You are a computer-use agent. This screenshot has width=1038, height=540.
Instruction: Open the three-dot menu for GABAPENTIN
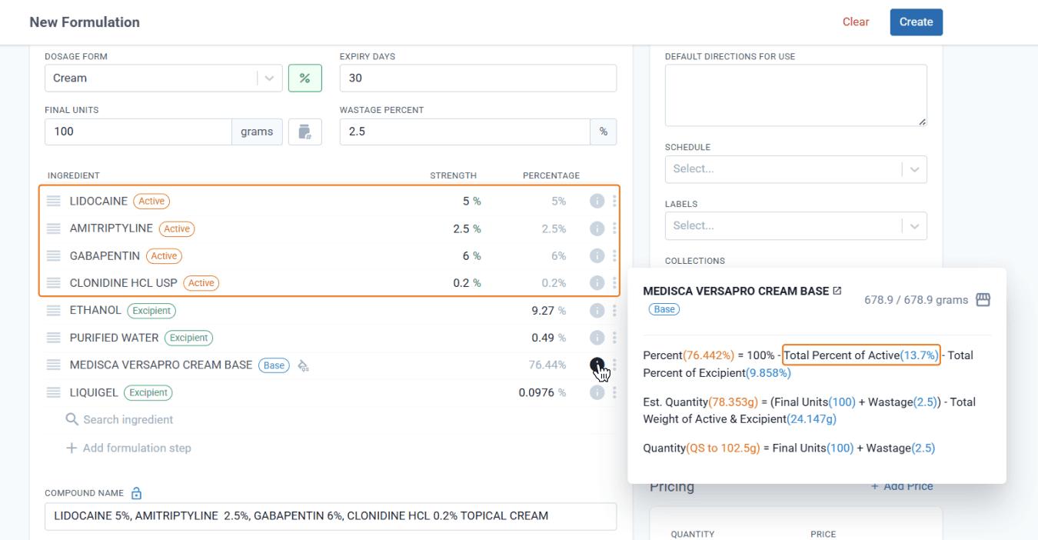614,255
